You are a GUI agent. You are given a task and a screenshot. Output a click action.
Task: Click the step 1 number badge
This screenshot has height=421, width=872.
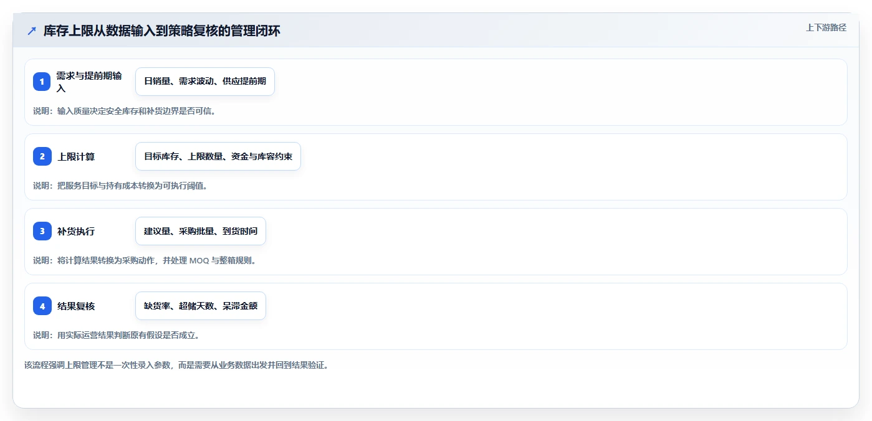click(42, 82)
